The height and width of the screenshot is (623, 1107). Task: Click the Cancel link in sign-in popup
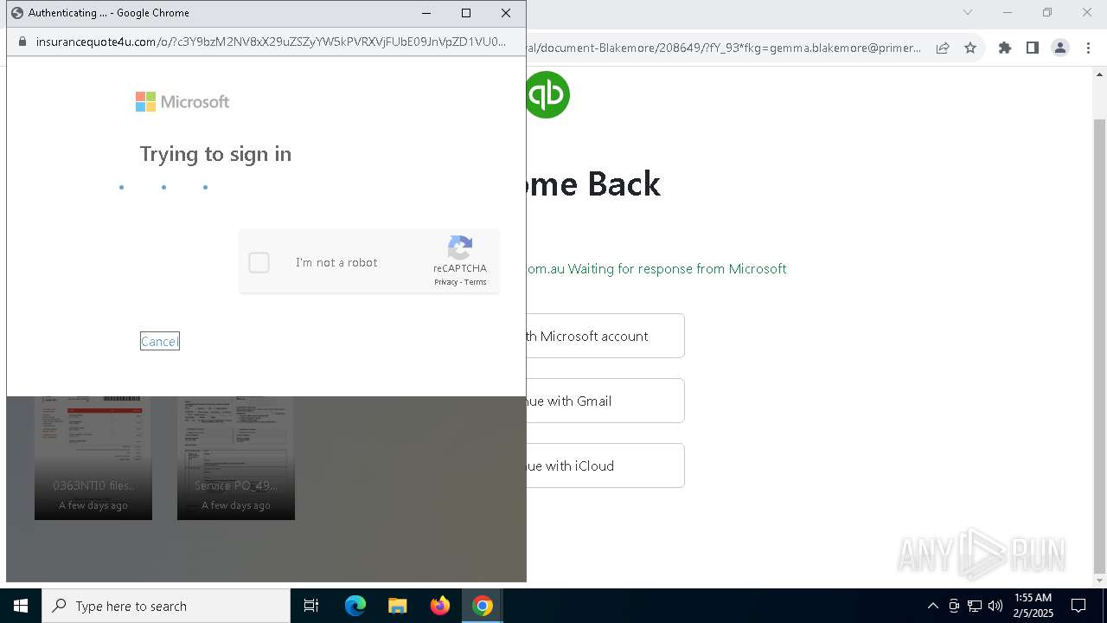[x=159, y=341]
